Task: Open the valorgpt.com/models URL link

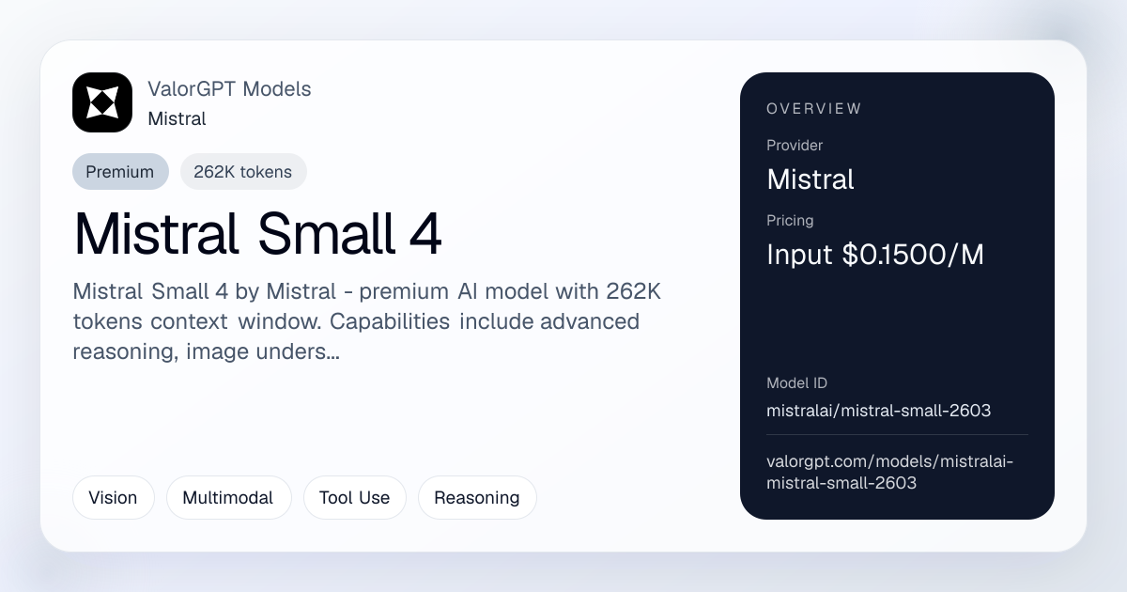Action: coord(890,473)
